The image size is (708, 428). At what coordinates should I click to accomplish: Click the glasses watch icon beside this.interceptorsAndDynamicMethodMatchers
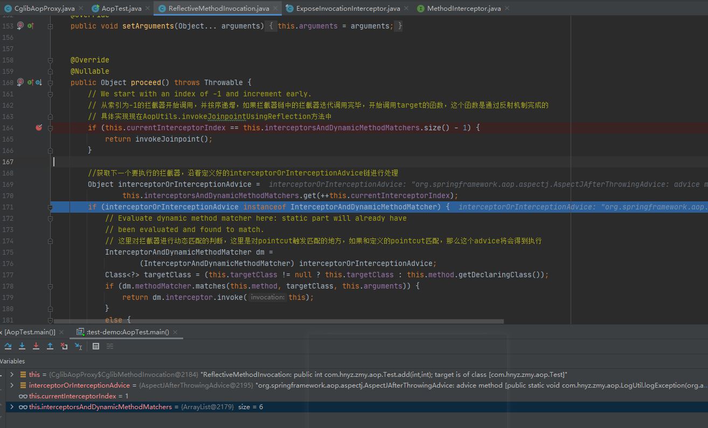23,407
